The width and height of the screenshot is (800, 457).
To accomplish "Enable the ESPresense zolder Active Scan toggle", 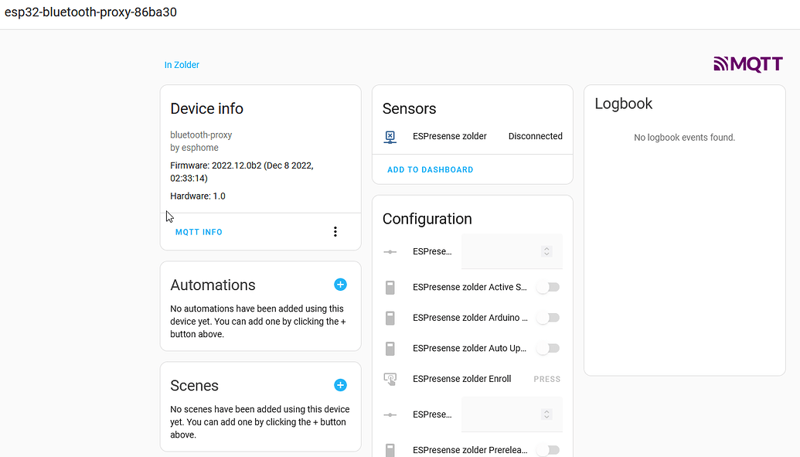I will [x=548, y=287].
